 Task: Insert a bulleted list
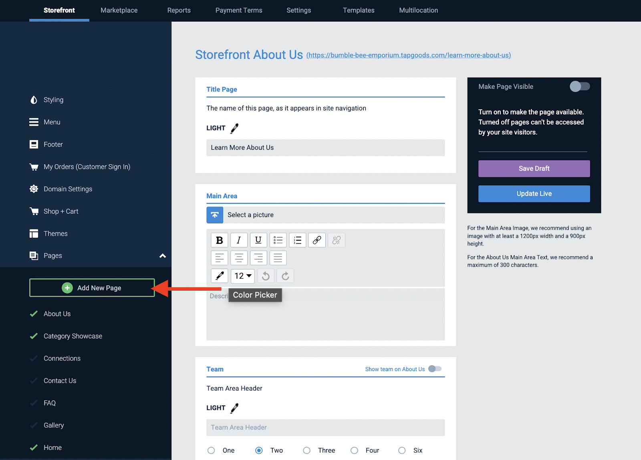pos(278,240)
